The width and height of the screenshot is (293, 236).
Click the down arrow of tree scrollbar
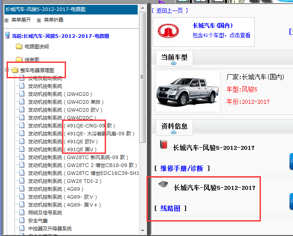(x=143, y=231)
